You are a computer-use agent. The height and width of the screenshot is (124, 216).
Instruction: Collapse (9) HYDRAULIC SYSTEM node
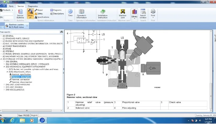[1, 59]
